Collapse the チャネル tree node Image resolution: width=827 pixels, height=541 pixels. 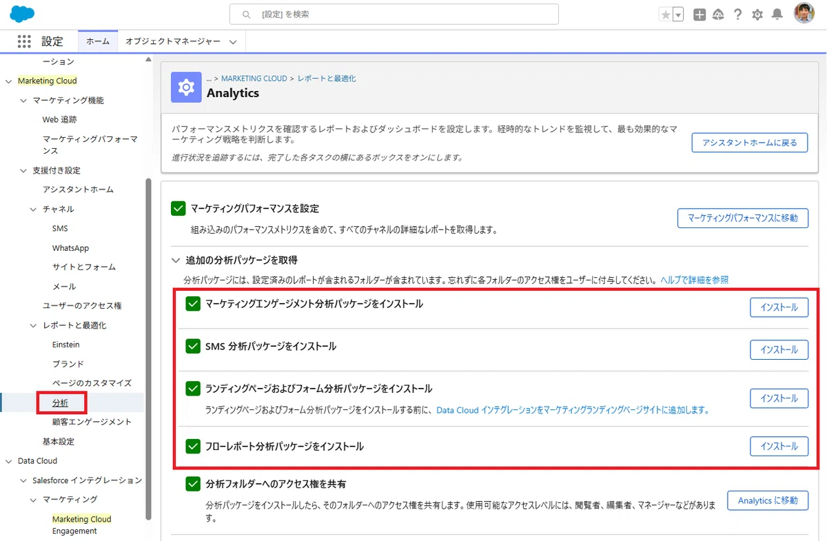click(33, 210)
